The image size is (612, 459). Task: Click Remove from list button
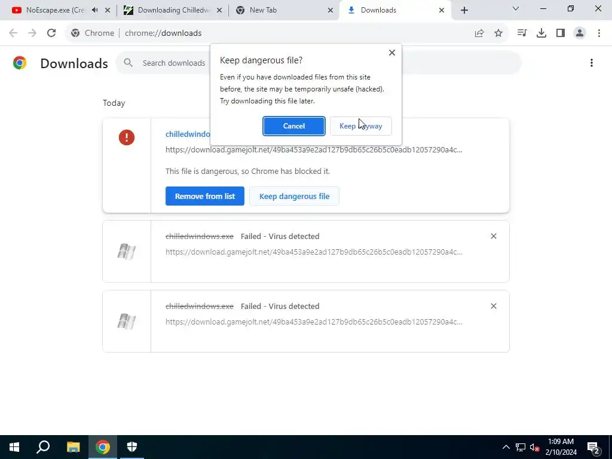click(x=204, y=196)
